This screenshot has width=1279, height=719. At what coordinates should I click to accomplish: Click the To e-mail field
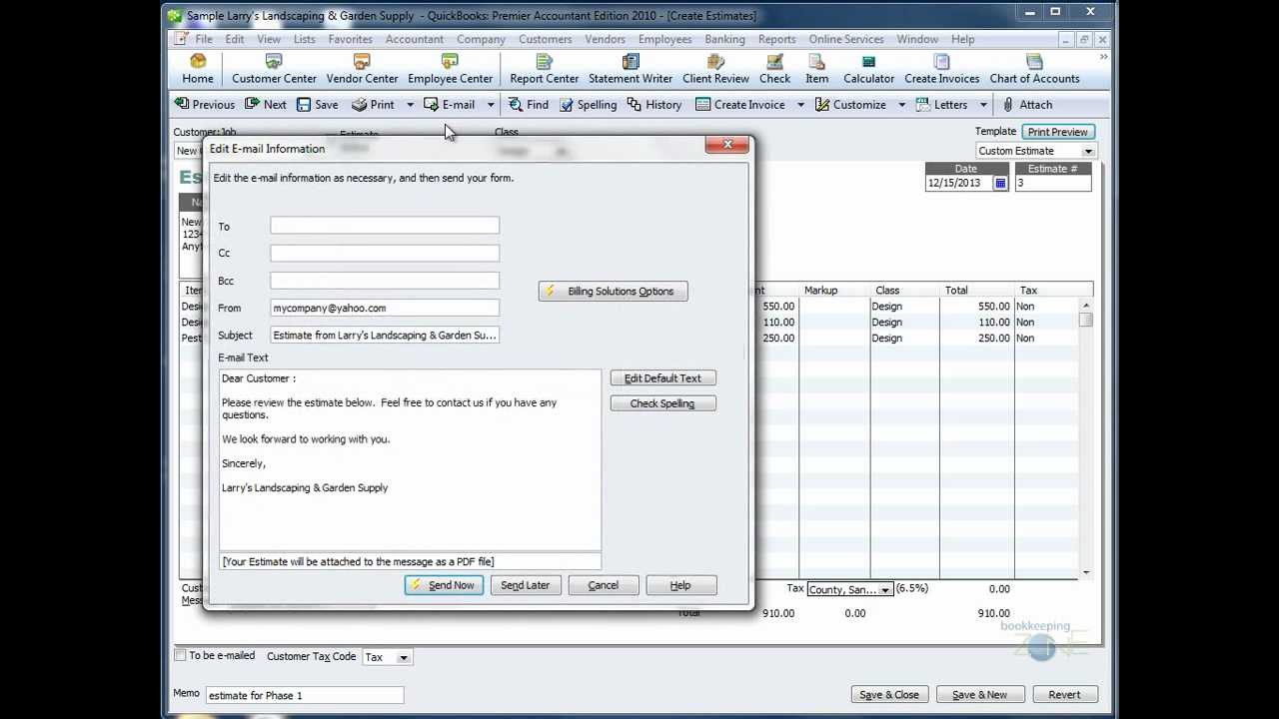click(x=385, y=226)
